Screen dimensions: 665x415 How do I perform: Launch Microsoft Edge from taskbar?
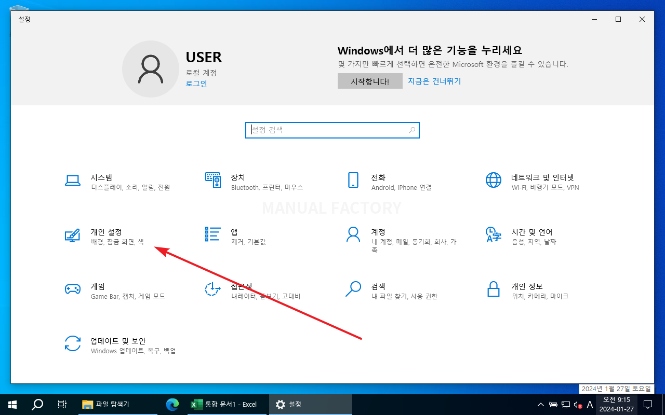coord(172,404)
